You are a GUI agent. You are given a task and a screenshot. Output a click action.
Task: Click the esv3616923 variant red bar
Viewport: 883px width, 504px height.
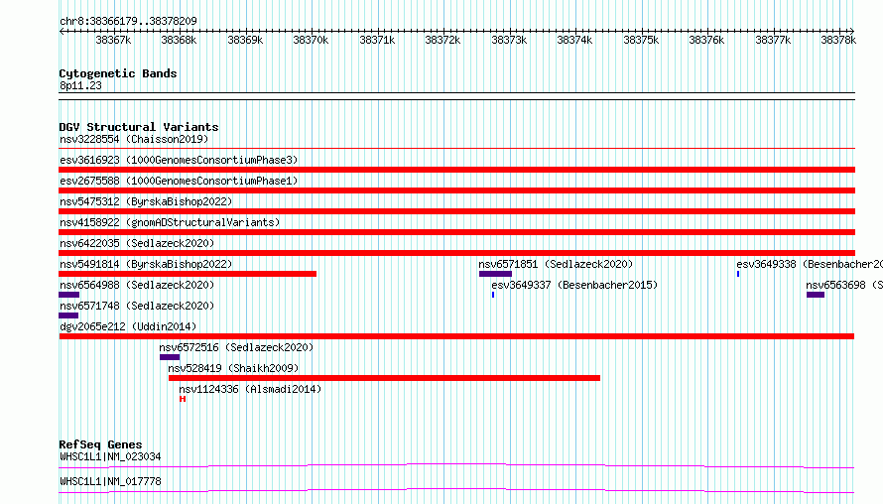[456, 170]
